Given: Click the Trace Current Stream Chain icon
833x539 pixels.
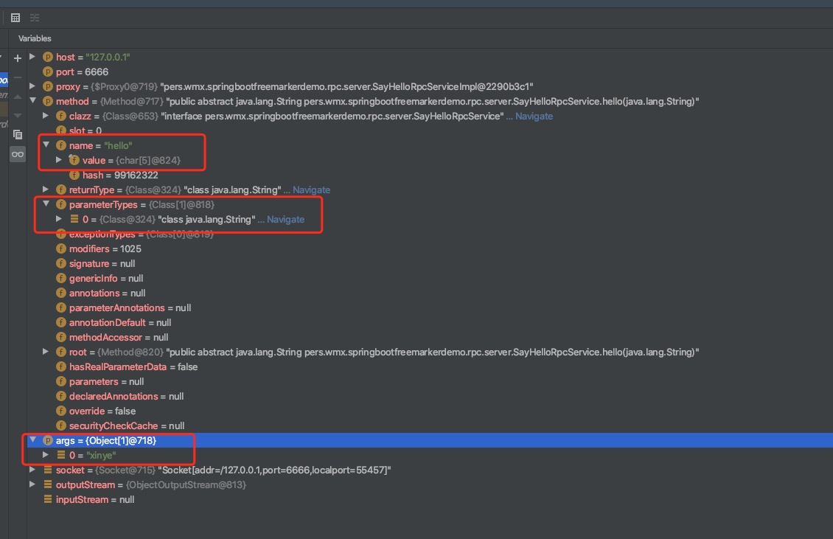Looking at the screenshot, I should coord(35,18).
